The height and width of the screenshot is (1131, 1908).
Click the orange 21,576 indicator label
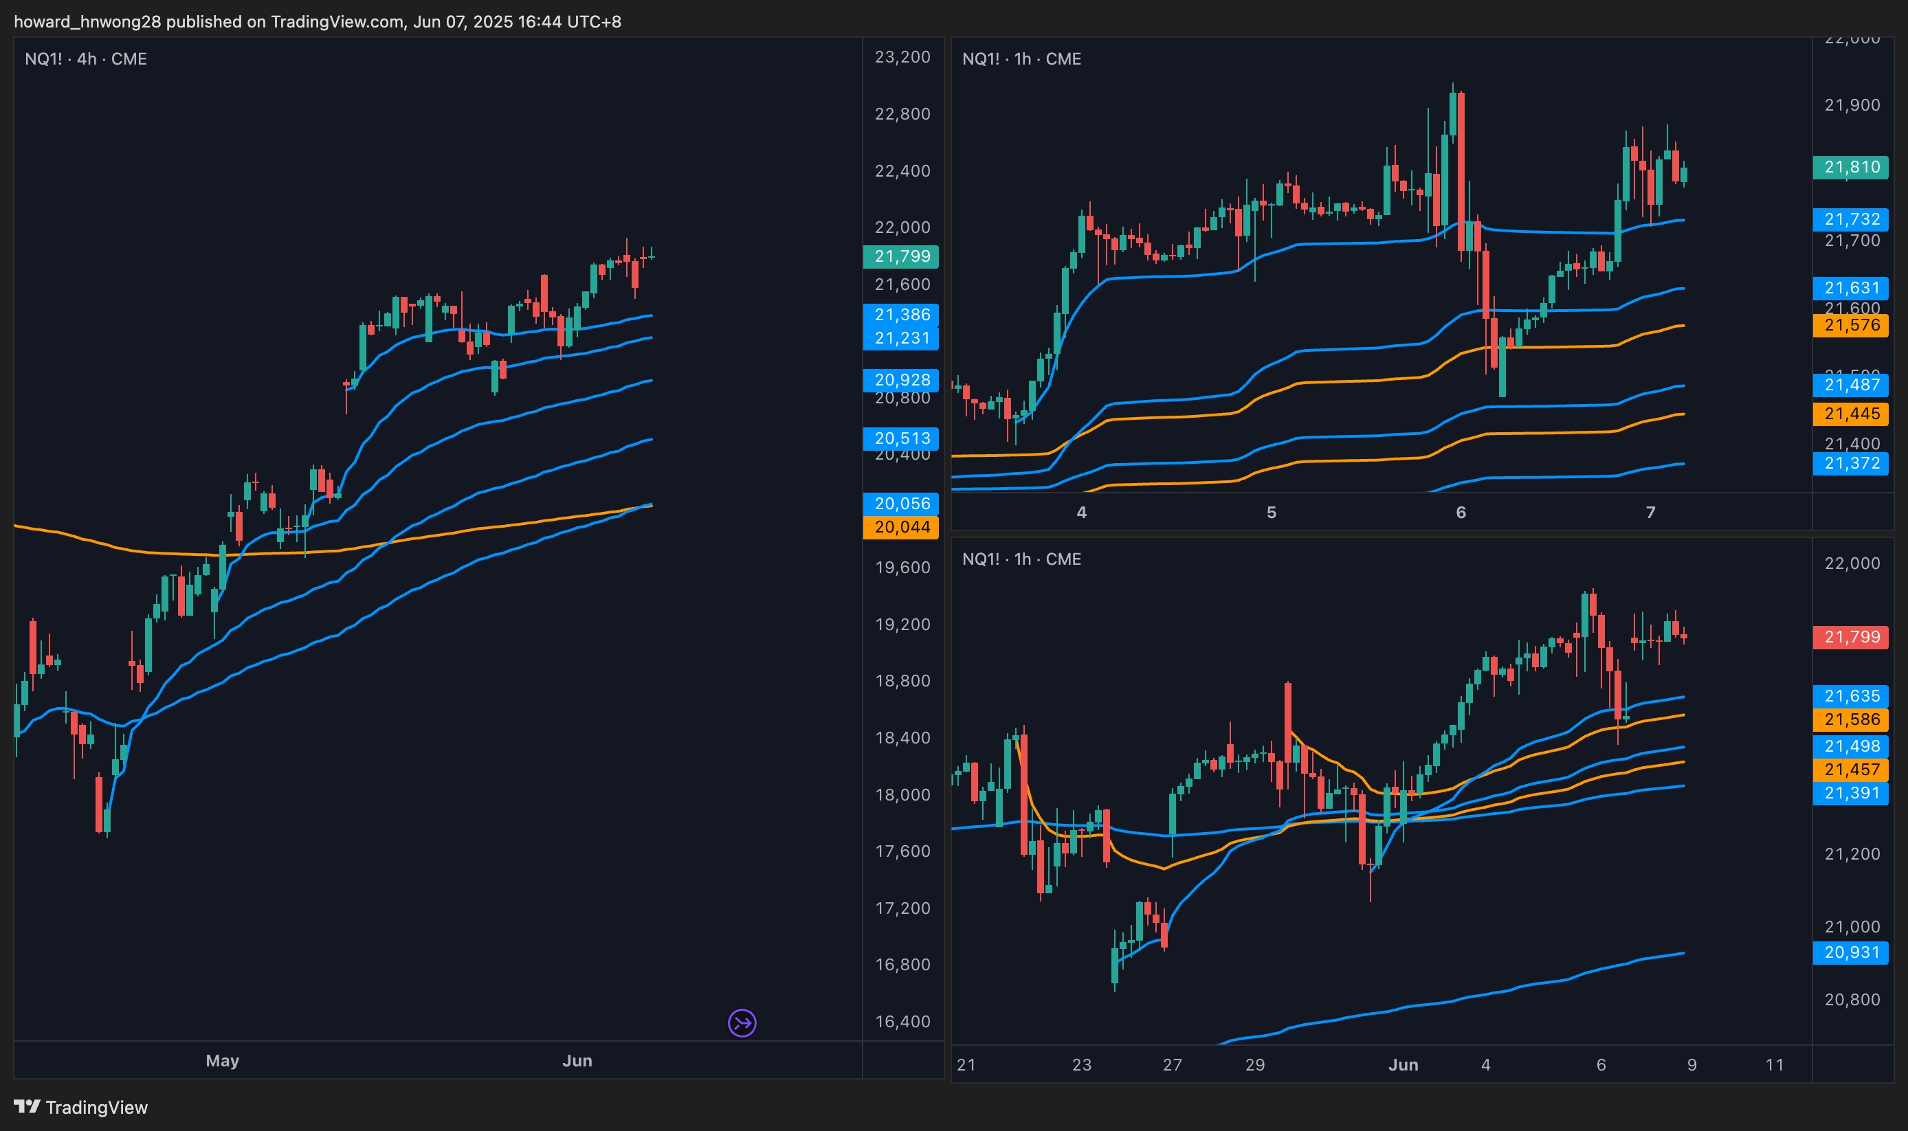tap(1850, 325)
